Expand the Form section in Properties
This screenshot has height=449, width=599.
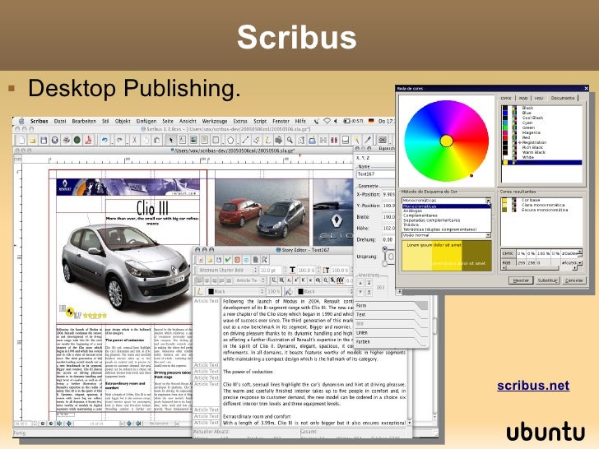[391, 305]
